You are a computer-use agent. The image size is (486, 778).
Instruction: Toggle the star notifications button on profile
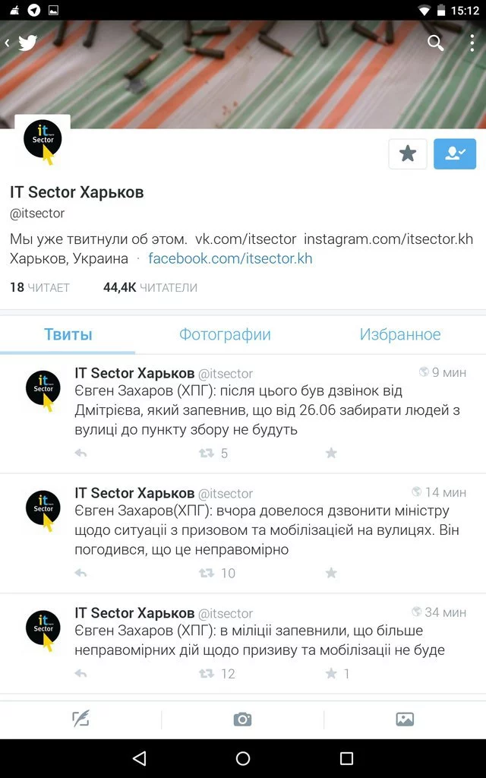408,153
